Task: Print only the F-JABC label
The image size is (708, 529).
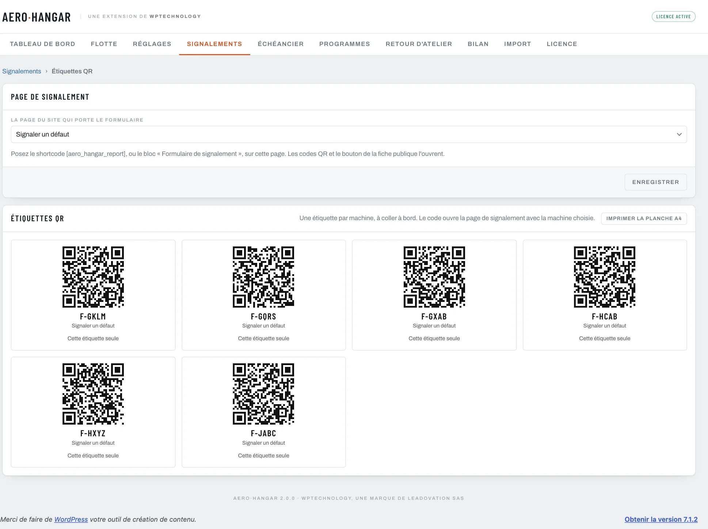Action: point(263,456)
